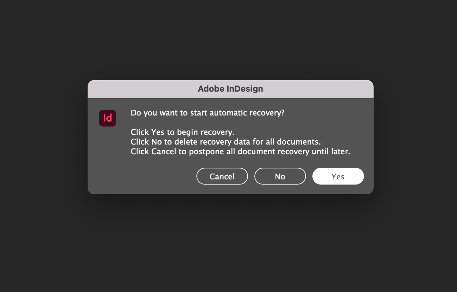Click the word Yes in the instruction text

coord(158,132)
